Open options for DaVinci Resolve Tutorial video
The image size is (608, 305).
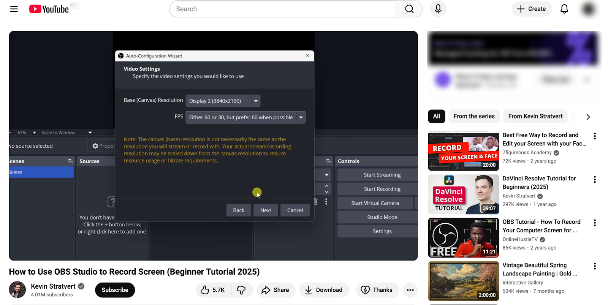tap(595, 179)
